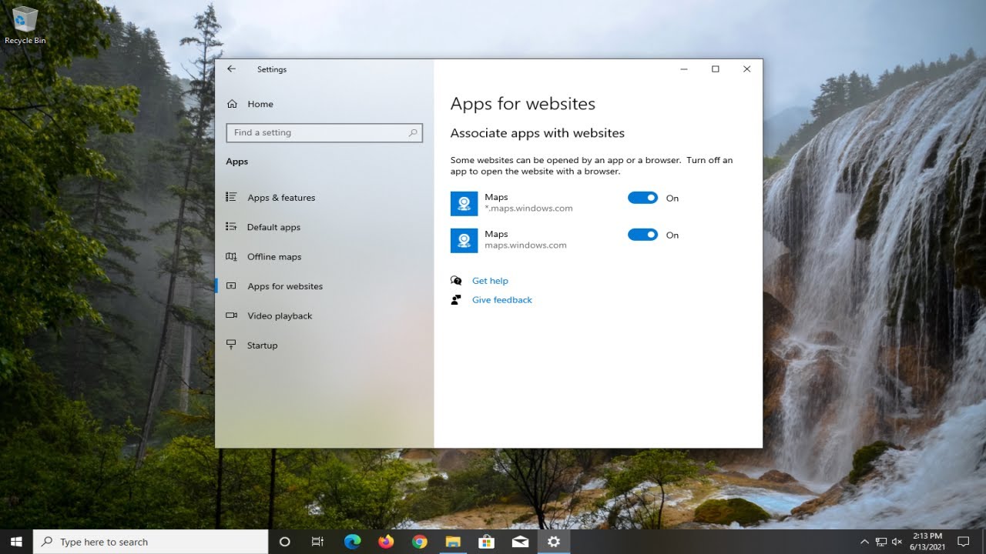
Task: Open Microsoft Store from taskbar
Action: pos(486,542)
